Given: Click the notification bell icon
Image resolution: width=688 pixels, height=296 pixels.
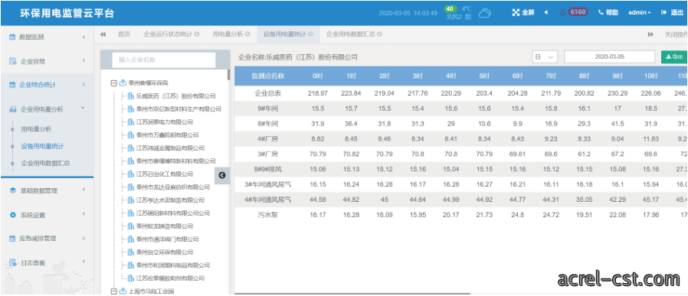Looking at the screenshot, I should [x=563, y=13].
